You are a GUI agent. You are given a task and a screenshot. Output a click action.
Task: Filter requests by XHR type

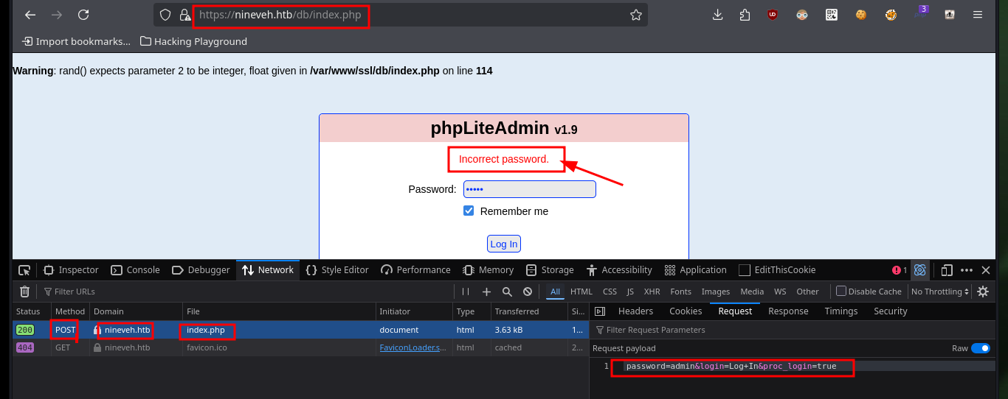pos(652,292)
